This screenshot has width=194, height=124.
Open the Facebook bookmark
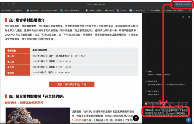click(32, 11)
